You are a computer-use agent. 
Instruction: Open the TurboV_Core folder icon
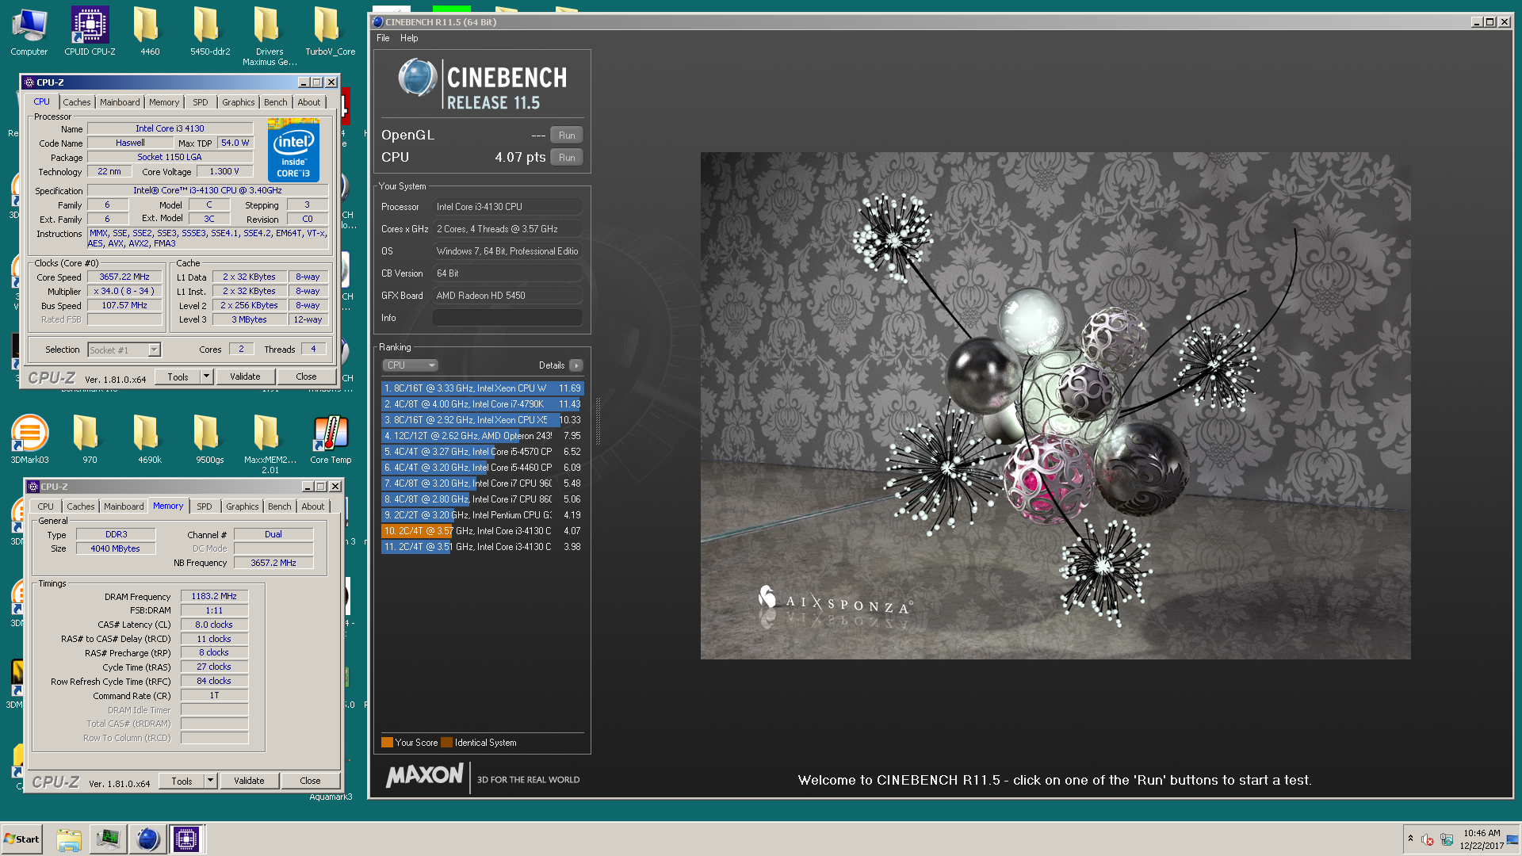click(330, 32)
